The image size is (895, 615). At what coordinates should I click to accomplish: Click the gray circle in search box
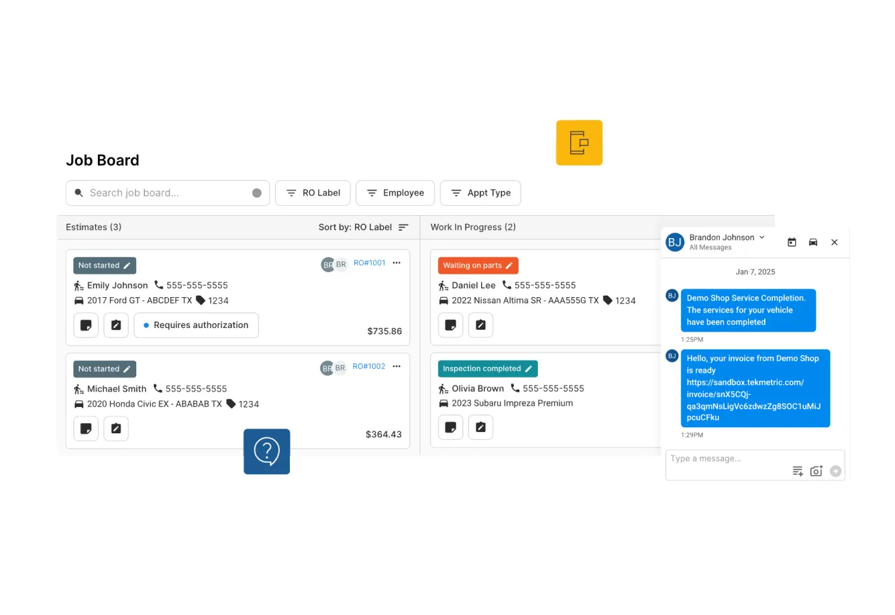click(256, 193)
